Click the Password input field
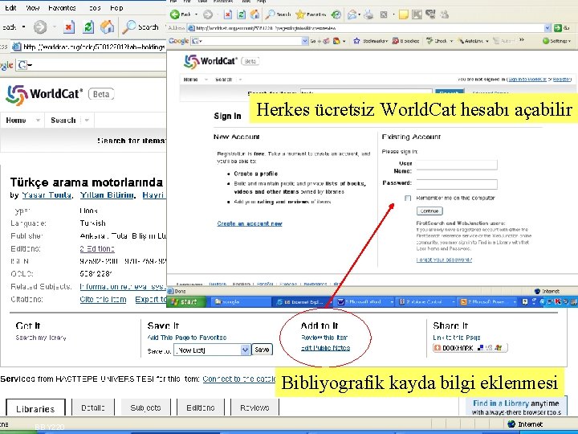Viewport: 578px width, 434px height. point(457,184)
